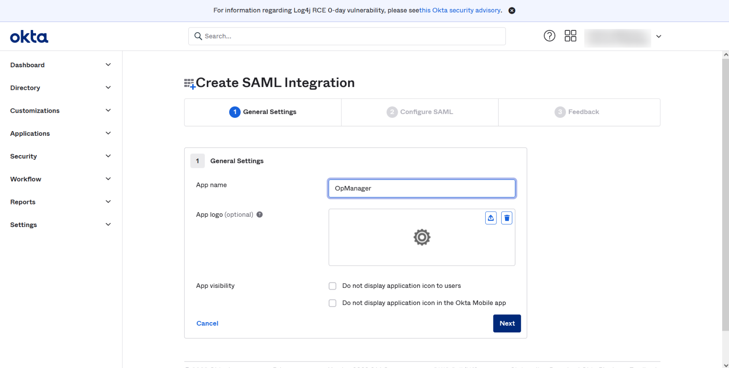Image resolution: width=729 pixels, height=368 pixels.
Task: Open the Okta security advisory link
Action: (460, 10)
